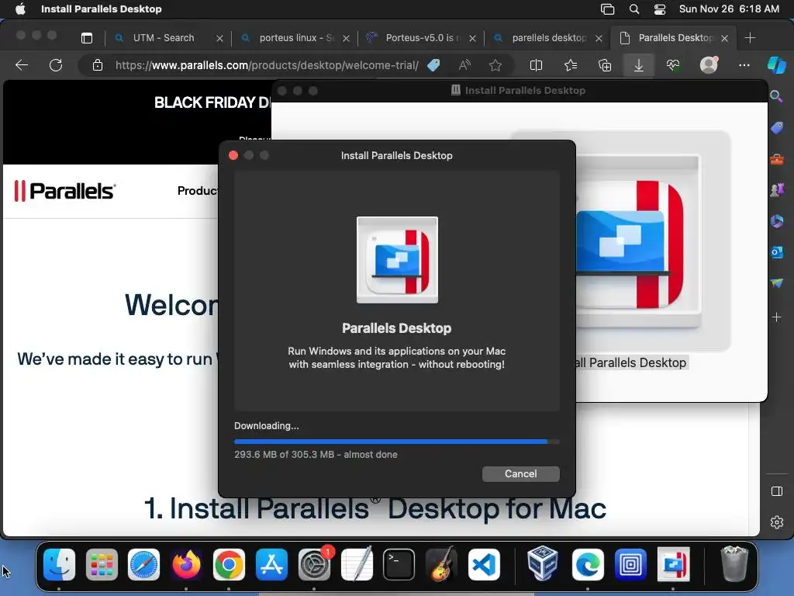Open System Settings from the Dock
This screenshot has width=794, height=596.
[x=315, y=565]
